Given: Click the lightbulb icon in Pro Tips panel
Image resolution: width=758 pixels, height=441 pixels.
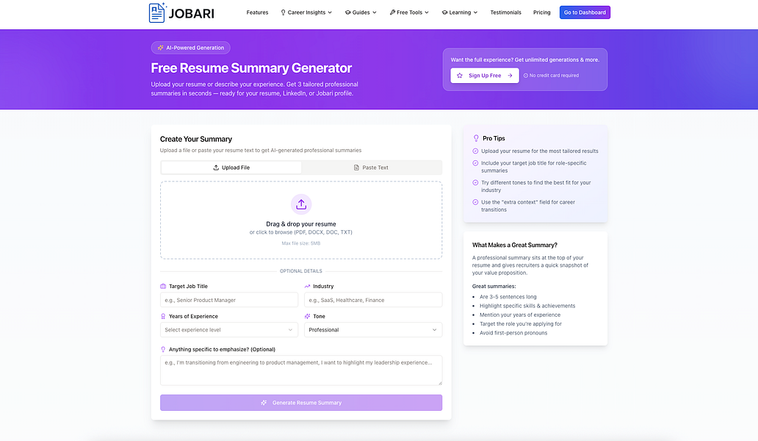Looking at the screenshot, I should pyautogui.click(x=477, y=137).
